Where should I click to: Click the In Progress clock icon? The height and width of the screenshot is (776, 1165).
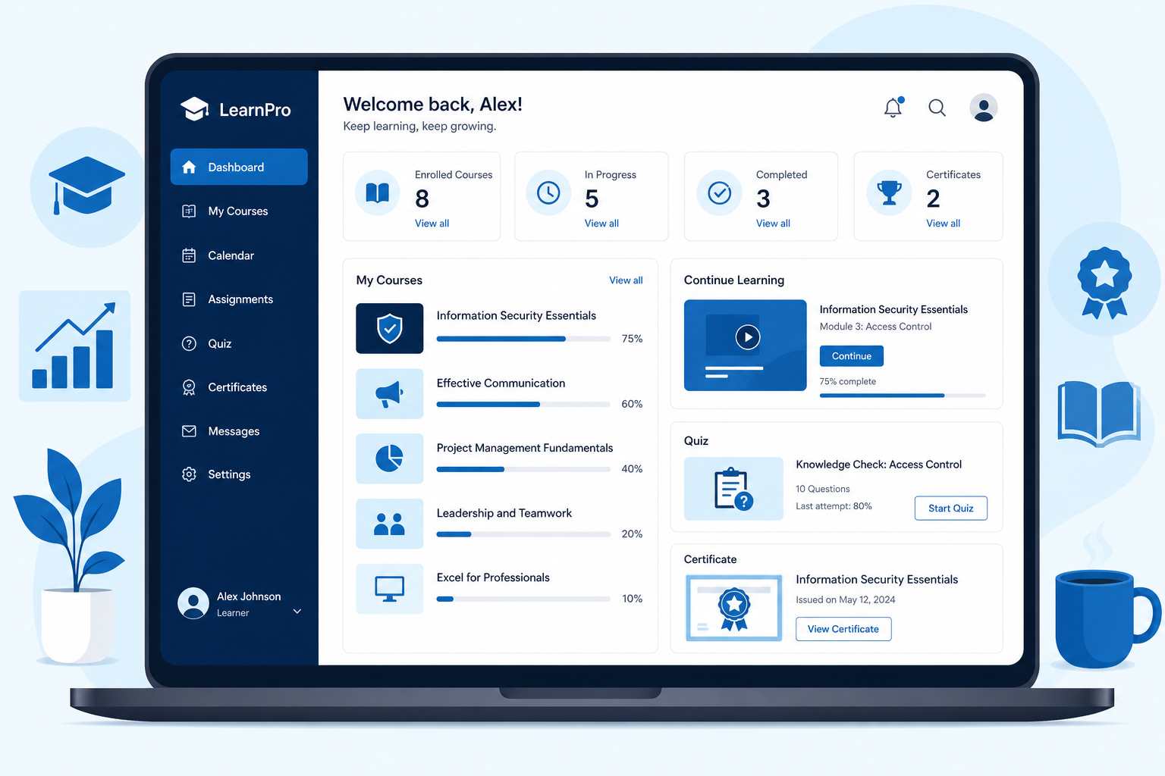tap(548, 193)
